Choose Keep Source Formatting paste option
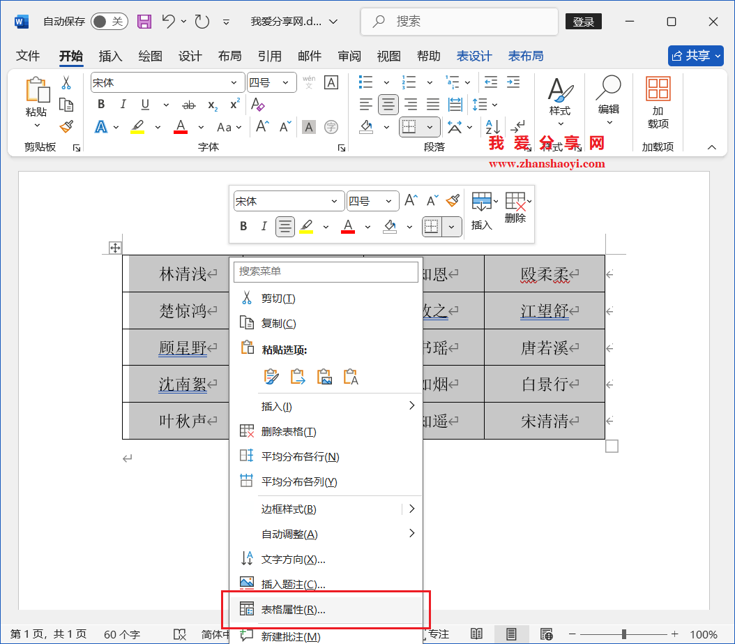The image size is (735, 644). coord(271,377)
